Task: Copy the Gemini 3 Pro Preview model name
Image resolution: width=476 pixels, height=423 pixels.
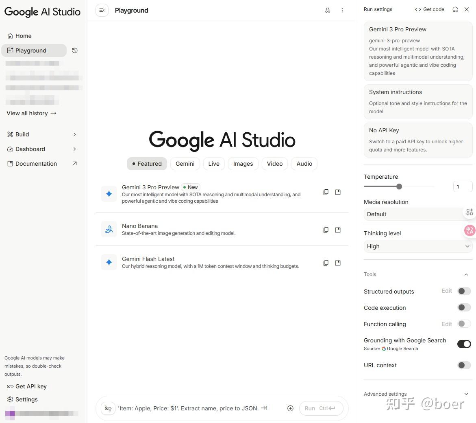Action: pyautogui.click(x=326, y=192)
